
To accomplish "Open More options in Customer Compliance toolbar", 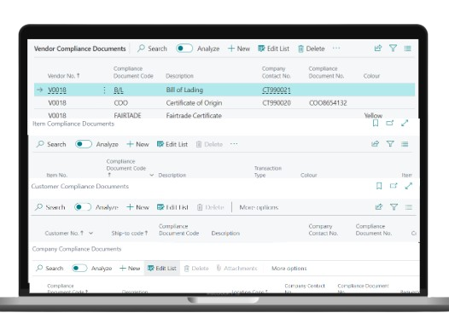I will pos(259,207).
